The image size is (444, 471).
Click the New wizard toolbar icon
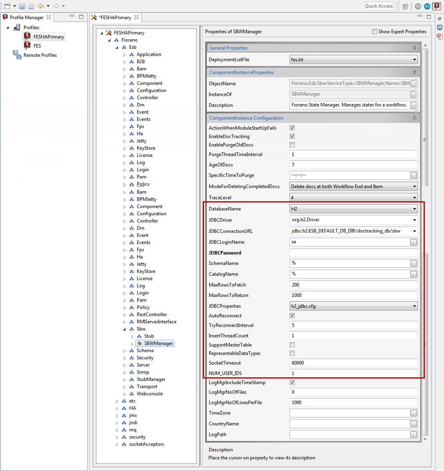pyautogui.click(x=7, y=6)
